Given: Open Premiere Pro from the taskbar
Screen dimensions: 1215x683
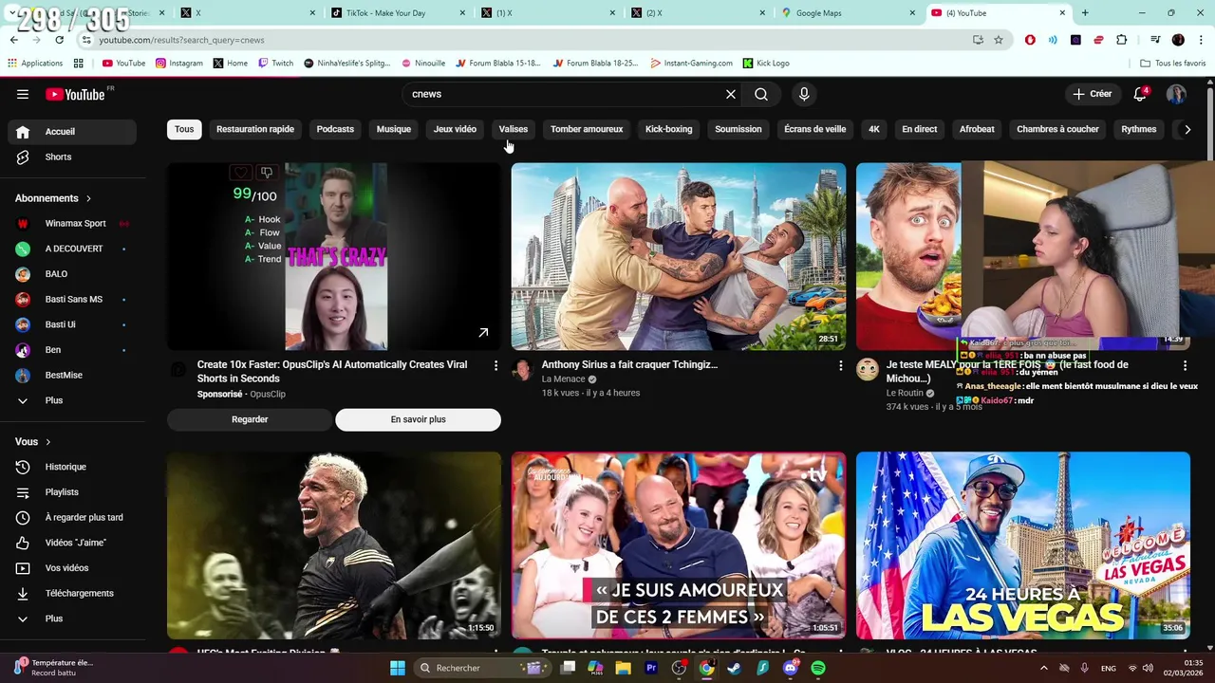Looking at the screenshot, I should coord(651,668).
